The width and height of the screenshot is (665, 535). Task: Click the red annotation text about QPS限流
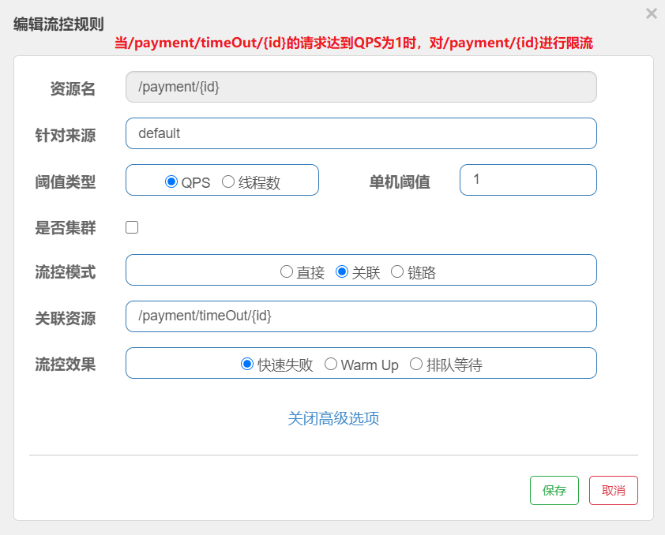pos(354,43)
